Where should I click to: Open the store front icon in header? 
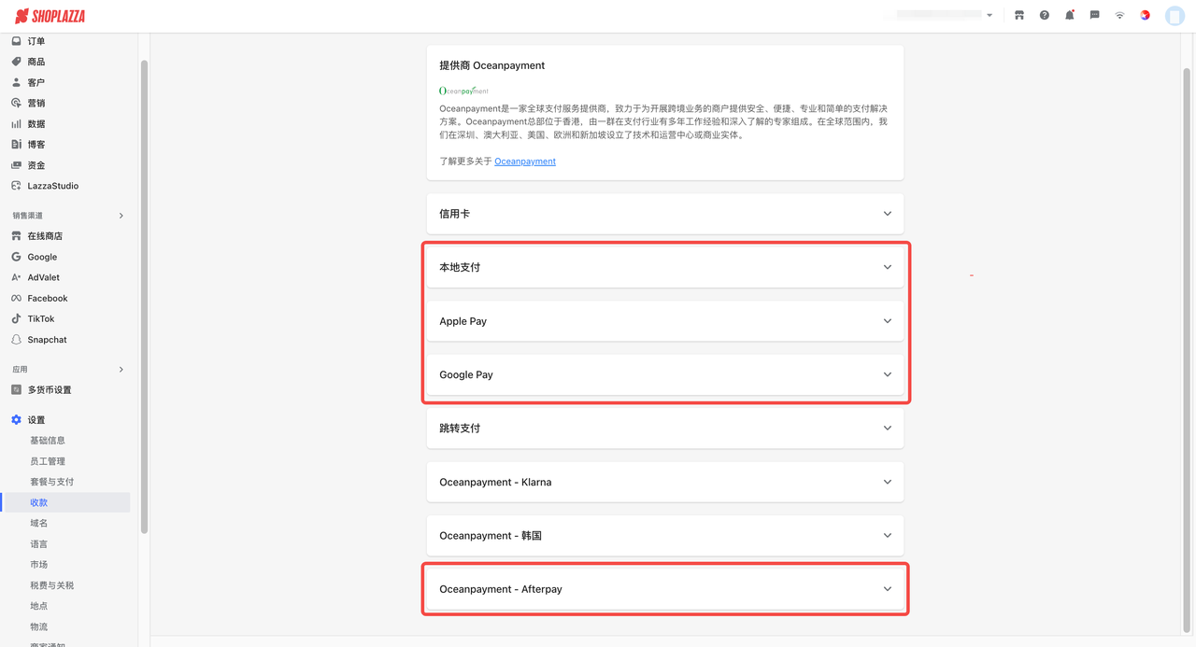pos(1019,15)
